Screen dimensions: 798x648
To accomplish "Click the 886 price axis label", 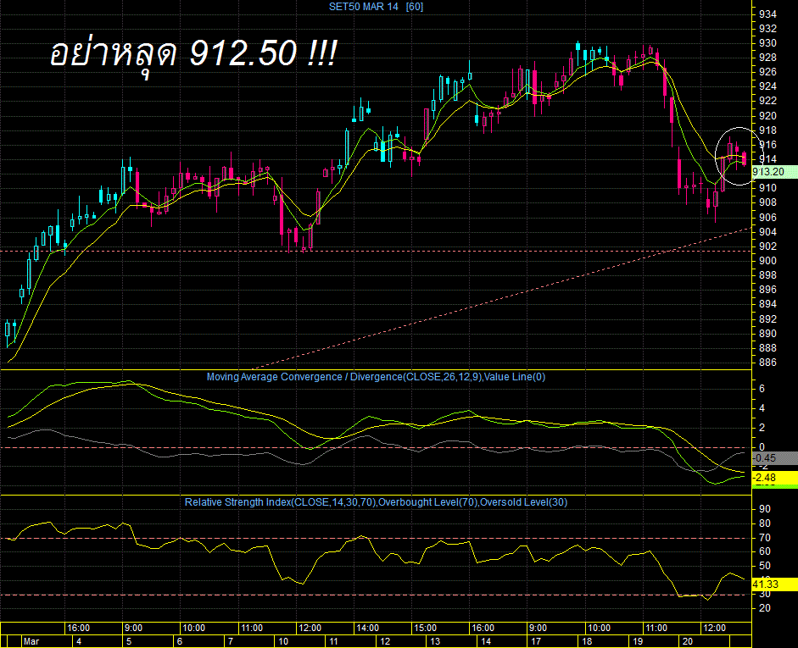I will click(767, 363).
